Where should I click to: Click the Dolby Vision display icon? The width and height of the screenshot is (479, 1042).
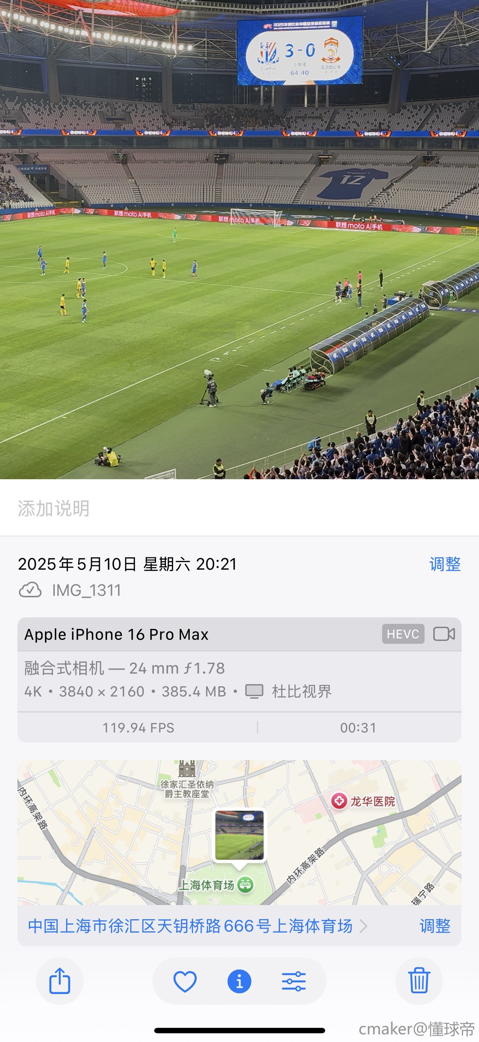[x=254, y=691]
